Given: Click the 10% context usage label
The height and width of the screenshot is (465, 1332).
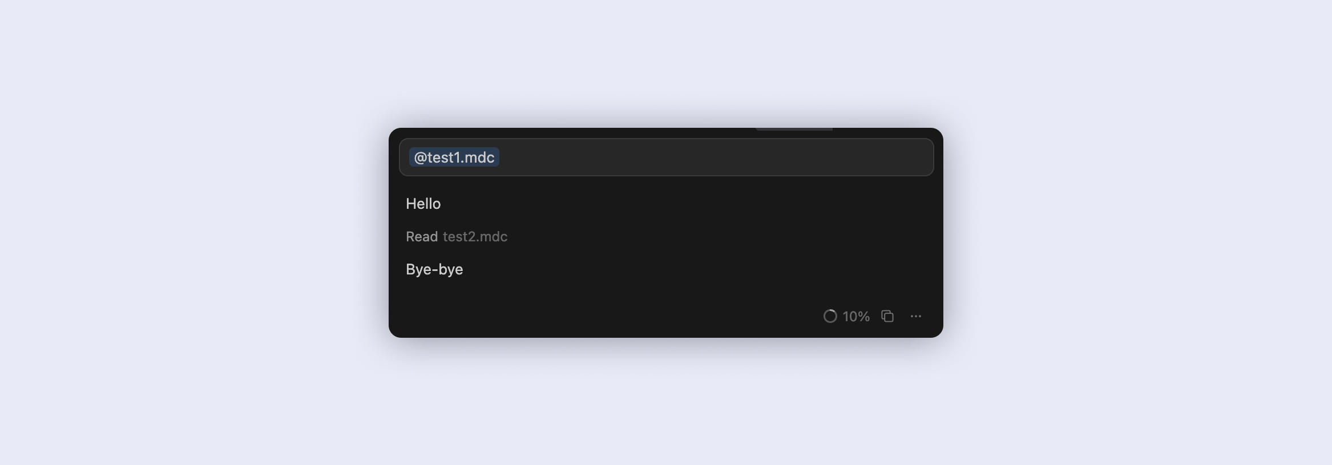Looking at the screenshot, I should (856, 317).
